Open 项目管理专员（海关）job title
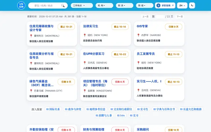Viewport: 211px width, 132px height. 95,83
